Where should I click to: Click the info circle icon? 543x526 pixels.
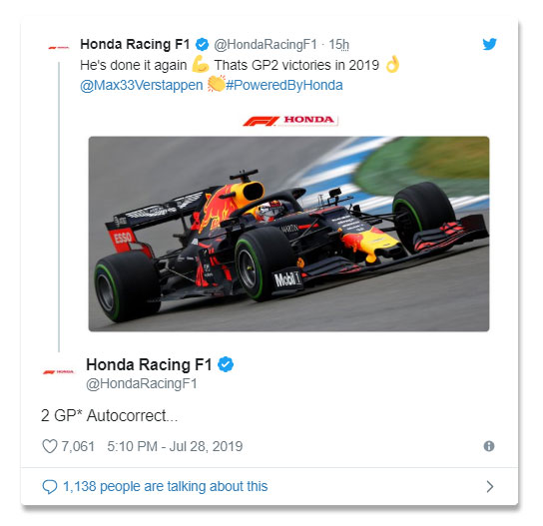coord(489,446)
